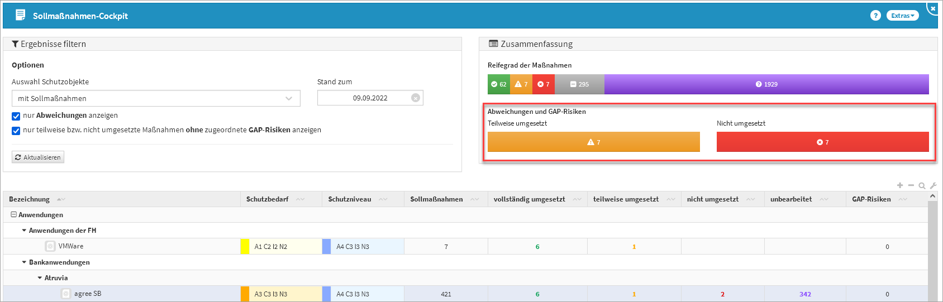Click the minus icon above the table

[911, 185]
